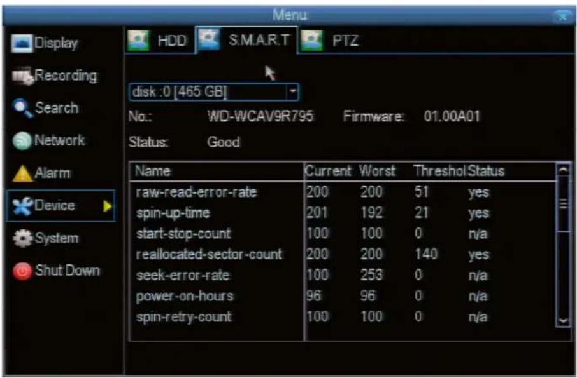Click the Network globe icon

click(22, 141)
